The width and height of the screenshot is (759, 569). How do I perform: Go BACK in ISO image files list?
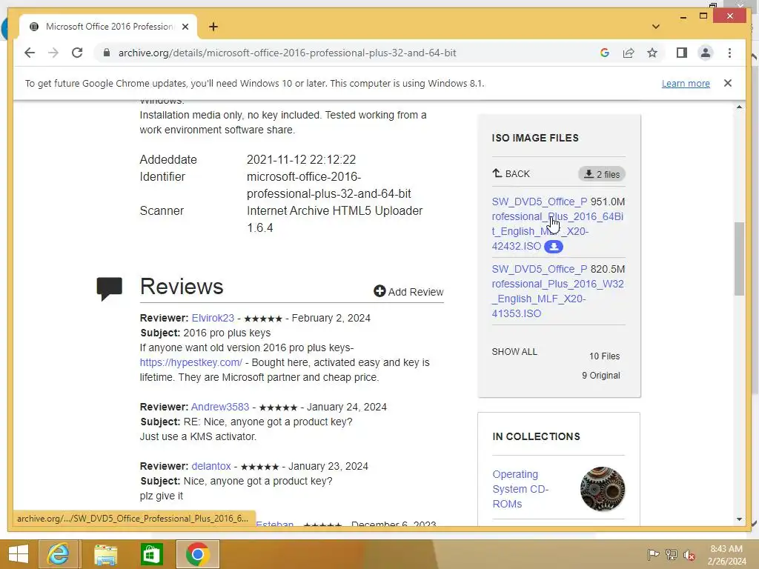pyautogui.click(x=511, y=173)
